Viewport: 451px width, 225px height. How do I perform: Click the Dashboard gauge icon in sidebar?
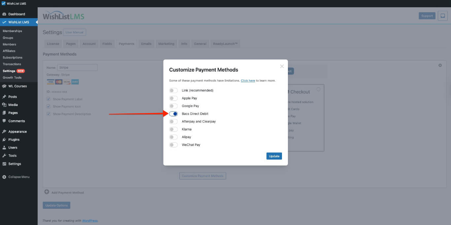point(4,14)
